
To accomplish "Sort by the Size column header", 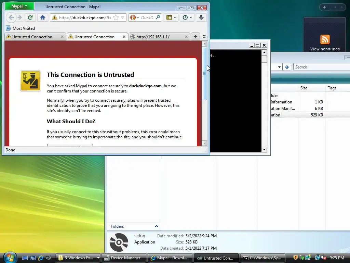I will pyautogui.click(x=311, y=88).
